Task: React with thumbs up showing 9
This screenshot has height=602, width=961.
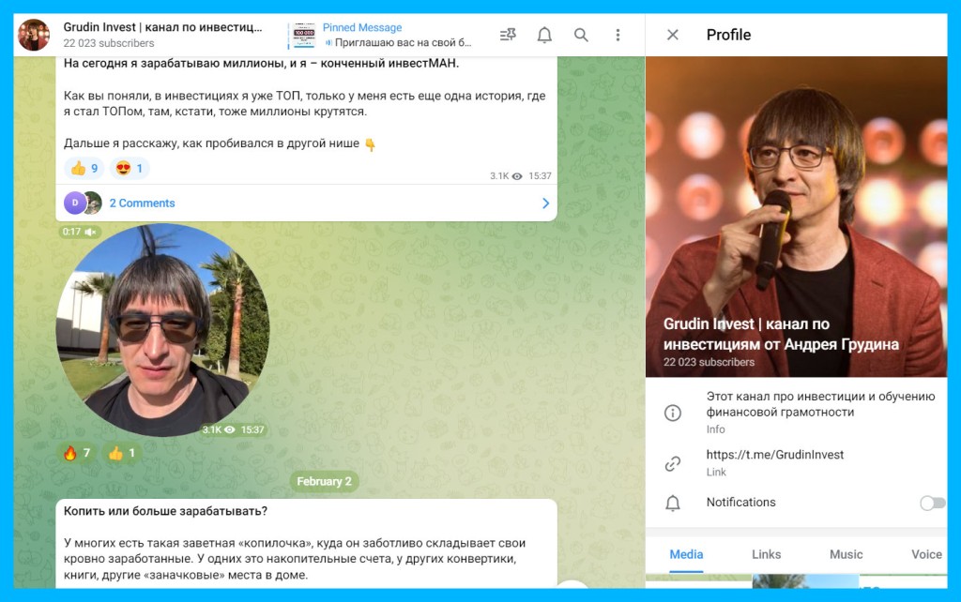Action: click(84, 169)
